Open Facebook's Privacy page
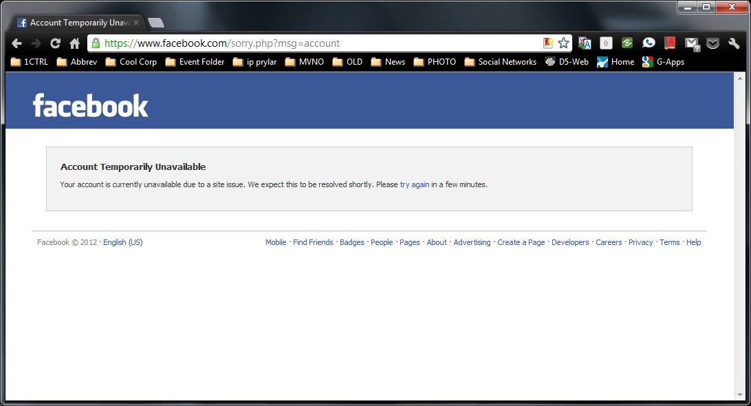The image size is (751, 406). coord(640,242)
